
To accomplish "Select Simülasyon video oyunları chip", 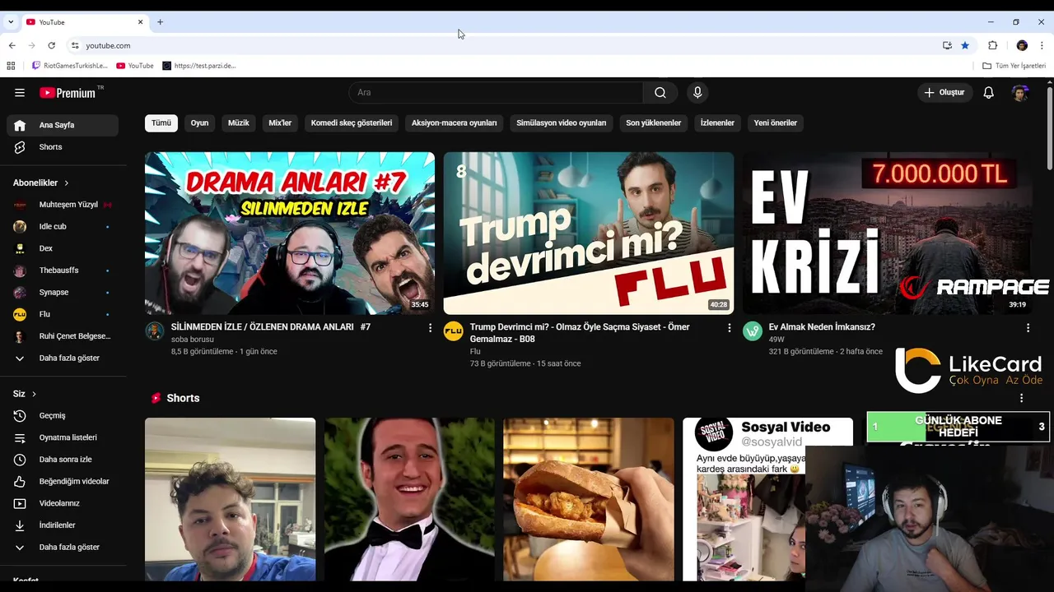I will pyautogui.click(x=562, y=123).
